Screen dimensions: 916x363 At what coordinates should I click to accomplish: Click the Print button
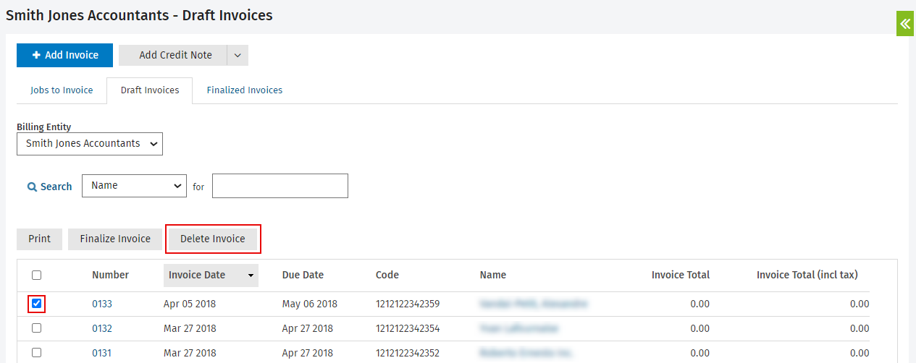pyautogui.click(x=40, y=239)
